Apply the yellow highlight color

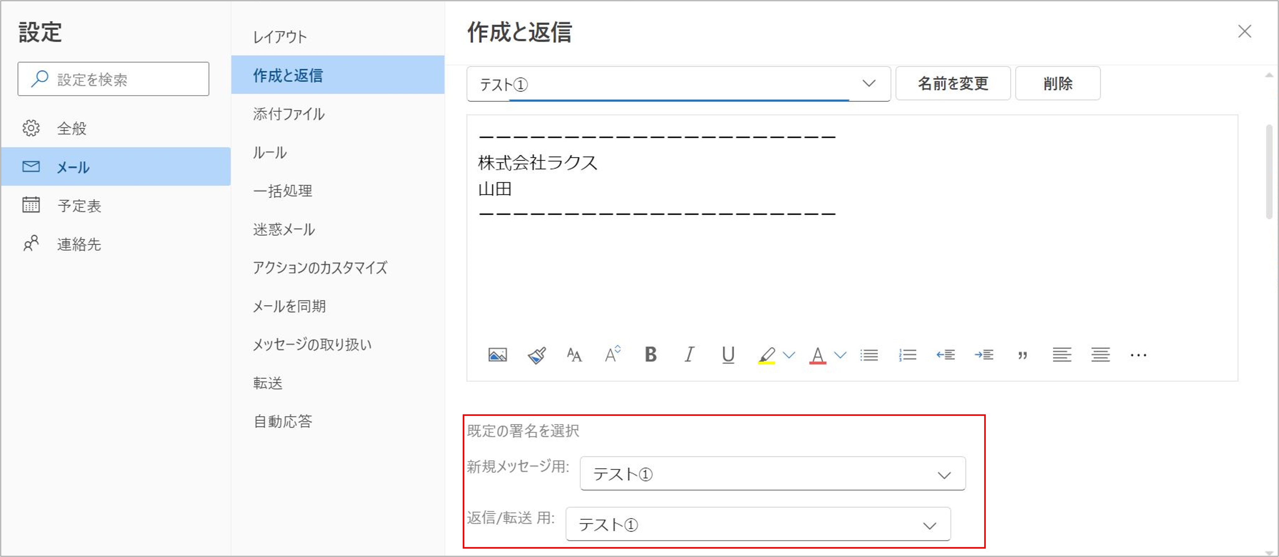767,356
